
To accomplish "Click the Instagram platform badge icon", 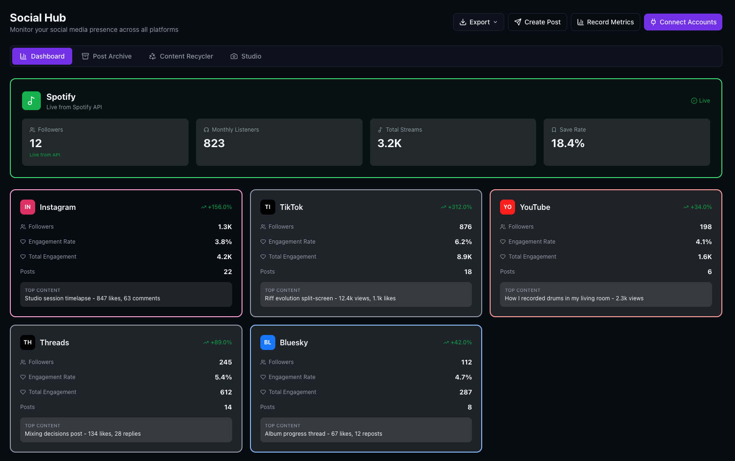I will point(27,207).
